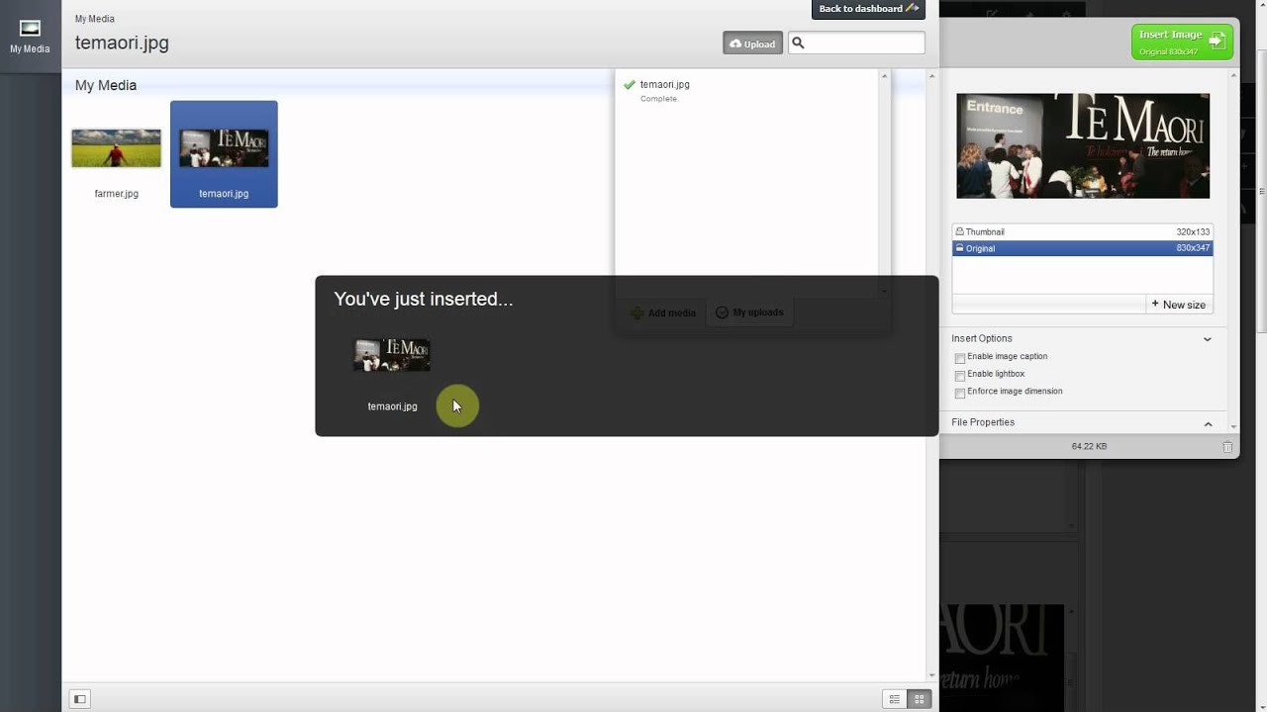Open the Add media tab
This screenshot has height=712, width=1267.
tap(662, 312)
